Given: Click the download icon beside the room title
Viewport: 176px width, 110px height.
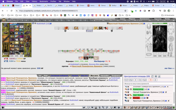Looking at the screenshot, I should pyautogui.click(x=159, y=76).
